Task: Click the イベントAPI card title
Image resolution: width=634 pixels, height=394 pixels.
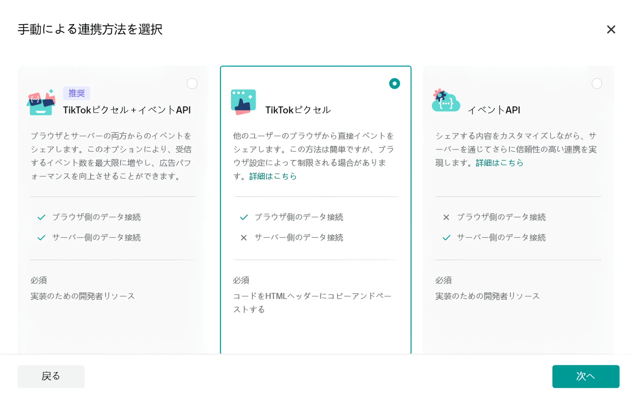Action: point(494,110)
